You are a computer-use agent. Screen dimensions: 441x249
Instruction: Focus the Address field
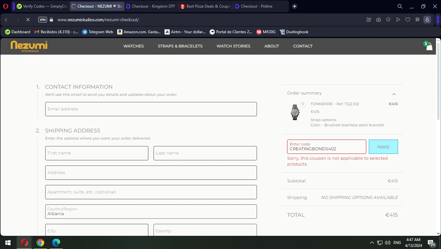[x=151, y=173]
